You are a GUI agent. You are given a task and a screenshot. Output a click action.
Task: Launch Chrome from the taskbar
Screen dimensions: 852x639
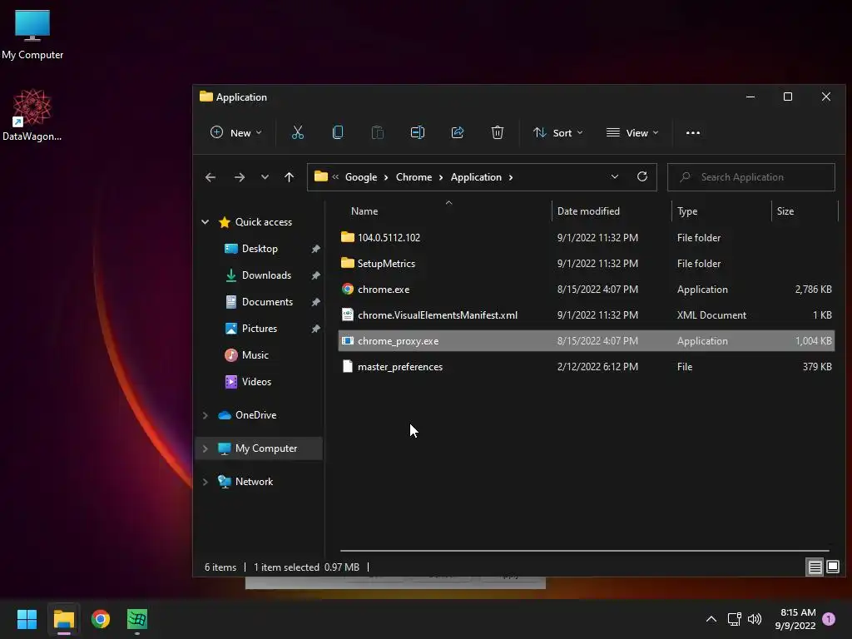click(101, 619)
